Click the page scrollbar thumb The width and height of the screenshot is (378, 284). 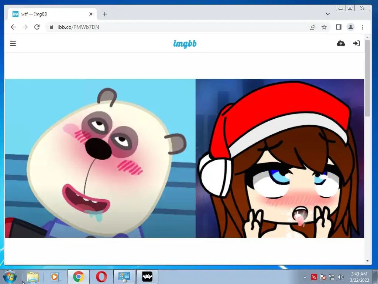tap(367, 78)
